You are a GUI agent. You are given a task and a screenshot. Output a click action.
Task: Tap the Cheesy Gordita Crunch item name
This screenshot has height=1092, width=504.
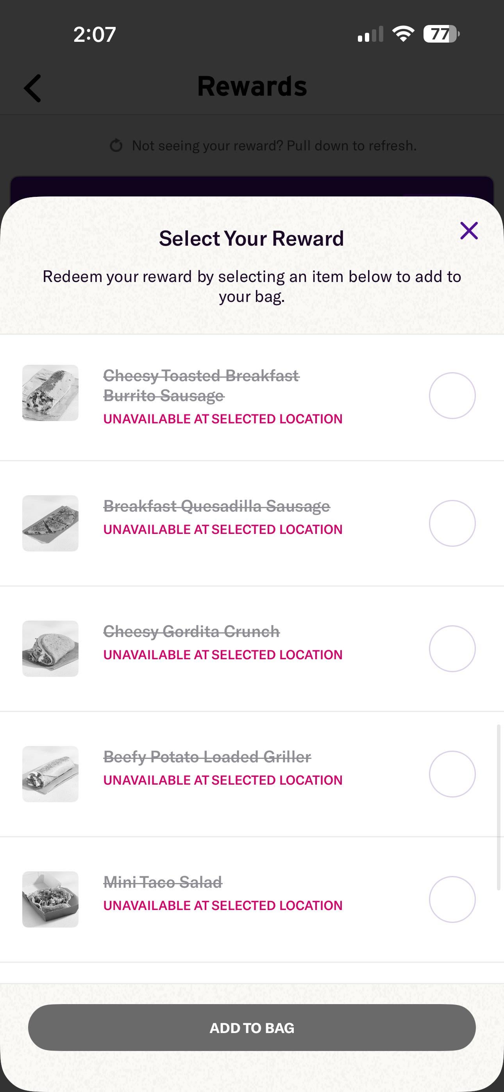pyautogui.click(x=191, y=632)
